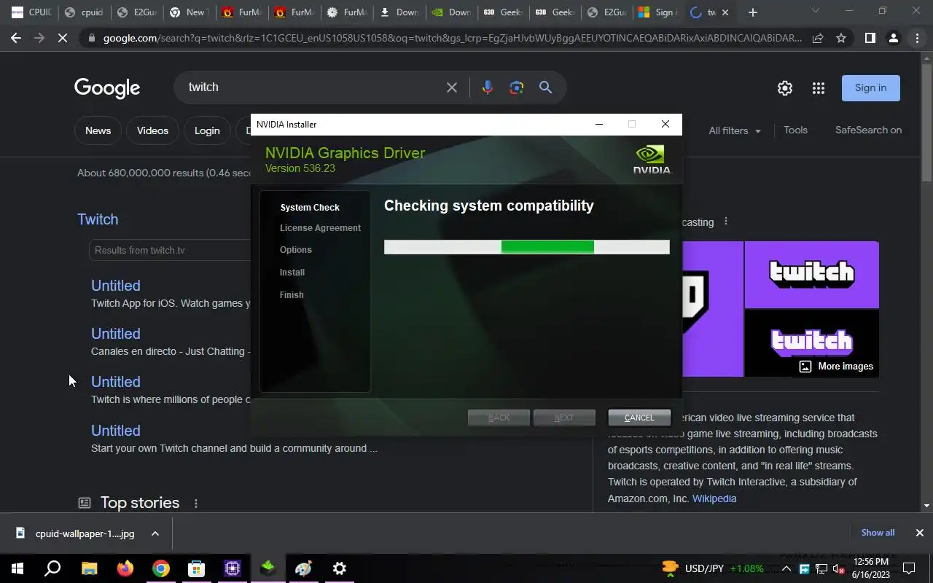The width and height of the screenshot is (933, 583).
Task: Open the Untitled result about Twitch App for iOS
Action: coord(115,286)
